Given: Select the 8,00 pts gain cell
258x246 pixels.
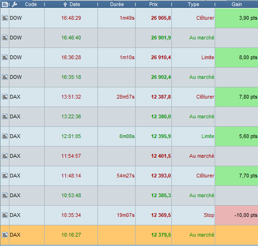Looking at the screenshot, I should pos(236,57).
